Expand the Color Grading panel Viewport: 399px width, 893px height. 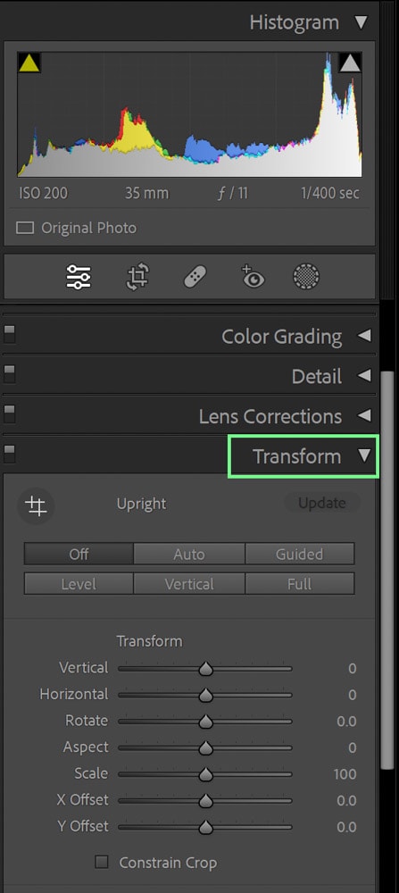pyautogui.click(x=364, y=336)
